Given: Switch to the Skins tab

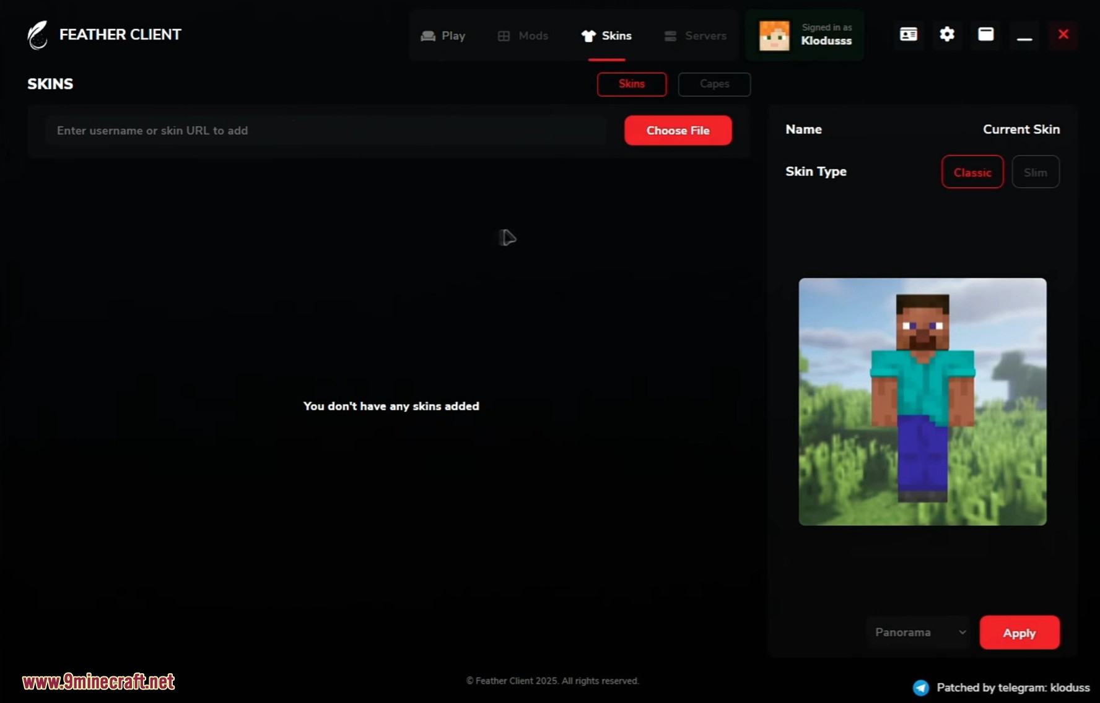Looking at the screenshot, I should click(631, 84).
